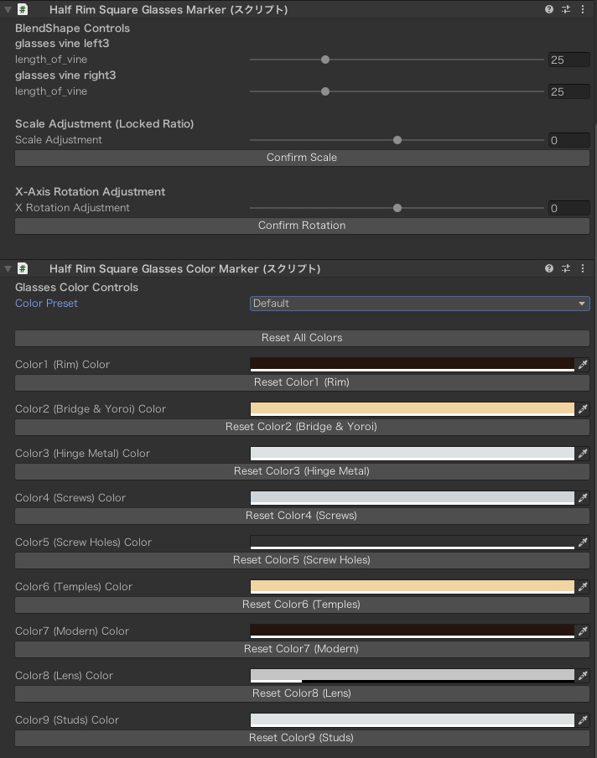Viewport: 597px width, 758px height.
Task: Pick Color1 (Rim) with the eyedropper
Action: pos(583,365)
